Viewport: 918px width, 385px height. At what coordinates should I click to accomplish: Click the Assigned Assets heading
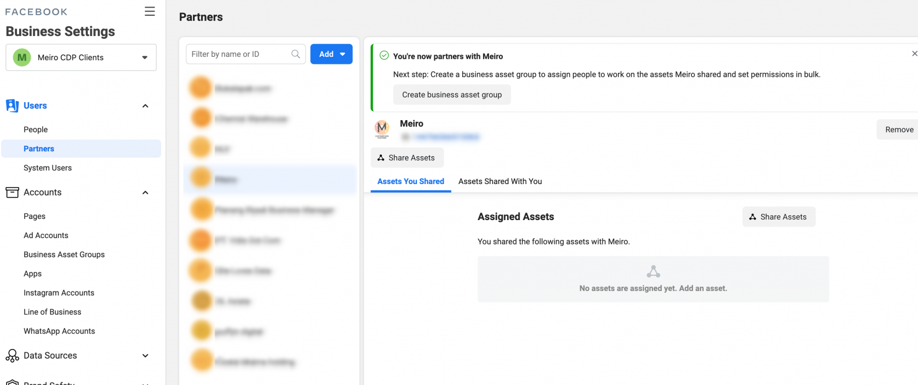[x=516, y=217]
